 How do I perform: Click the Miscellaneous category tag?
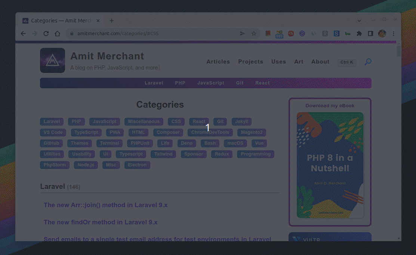pyautogui.click(x=144, y=122)
